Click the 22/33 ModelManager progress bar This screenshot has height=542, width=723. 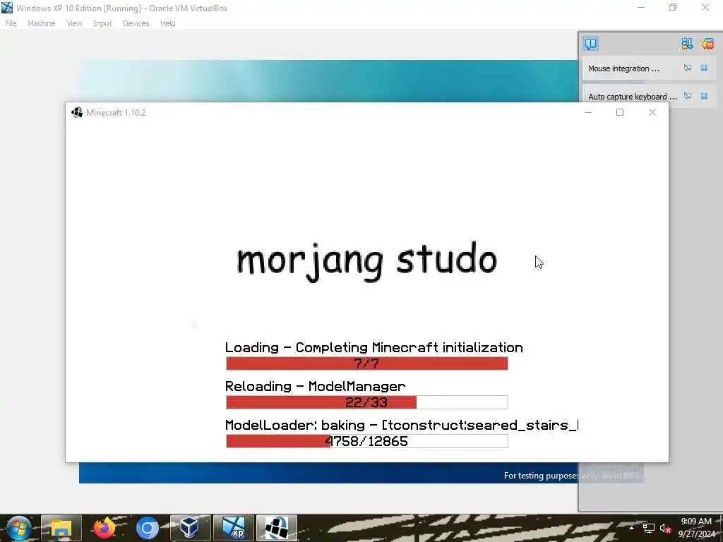tap(367, 402)
